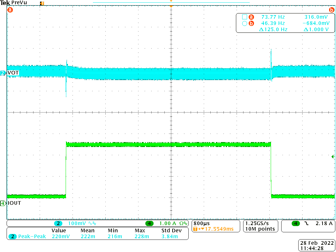Click cursor b marker at top-right of graticule

coord(331,10)
